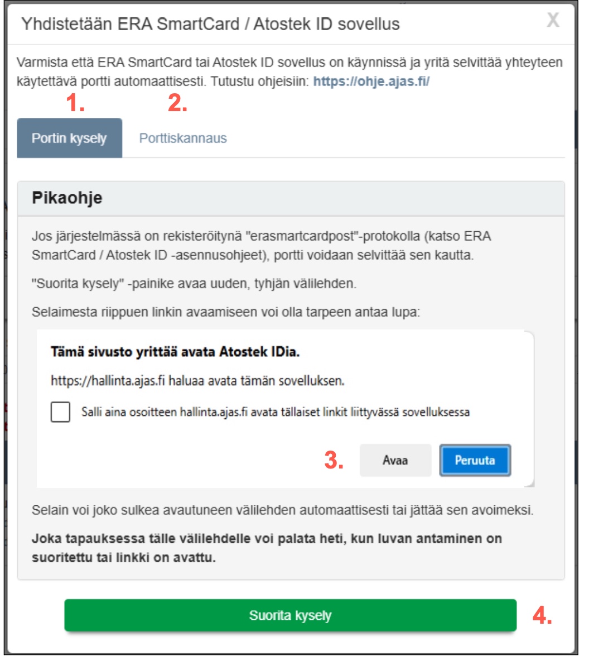Image resolution: width=589 pixels, height=660 pixels.
Task: Click the blue Peruuta button
Action: [475, 461]
